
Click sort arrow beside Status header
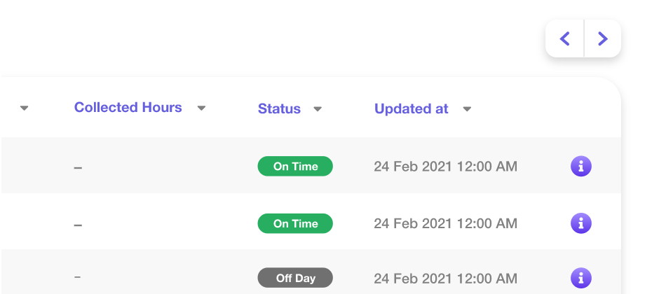point(318,109)
